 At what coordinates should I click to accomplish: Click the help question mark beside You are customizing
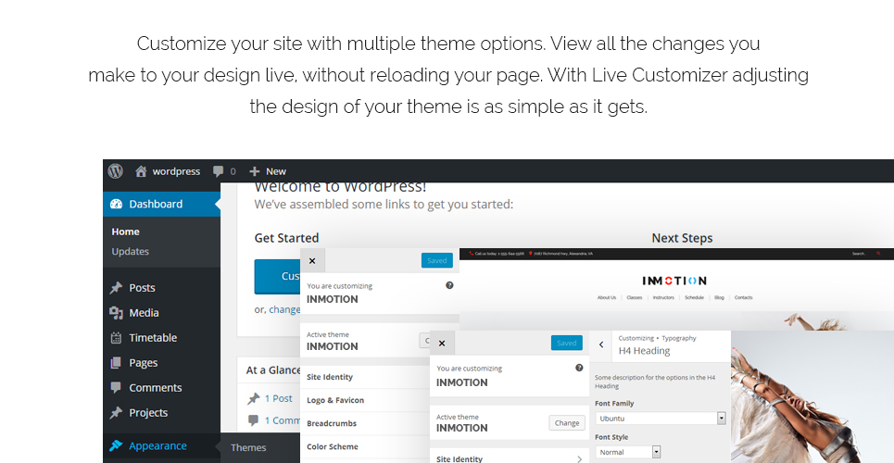click(x=579, y=368)
